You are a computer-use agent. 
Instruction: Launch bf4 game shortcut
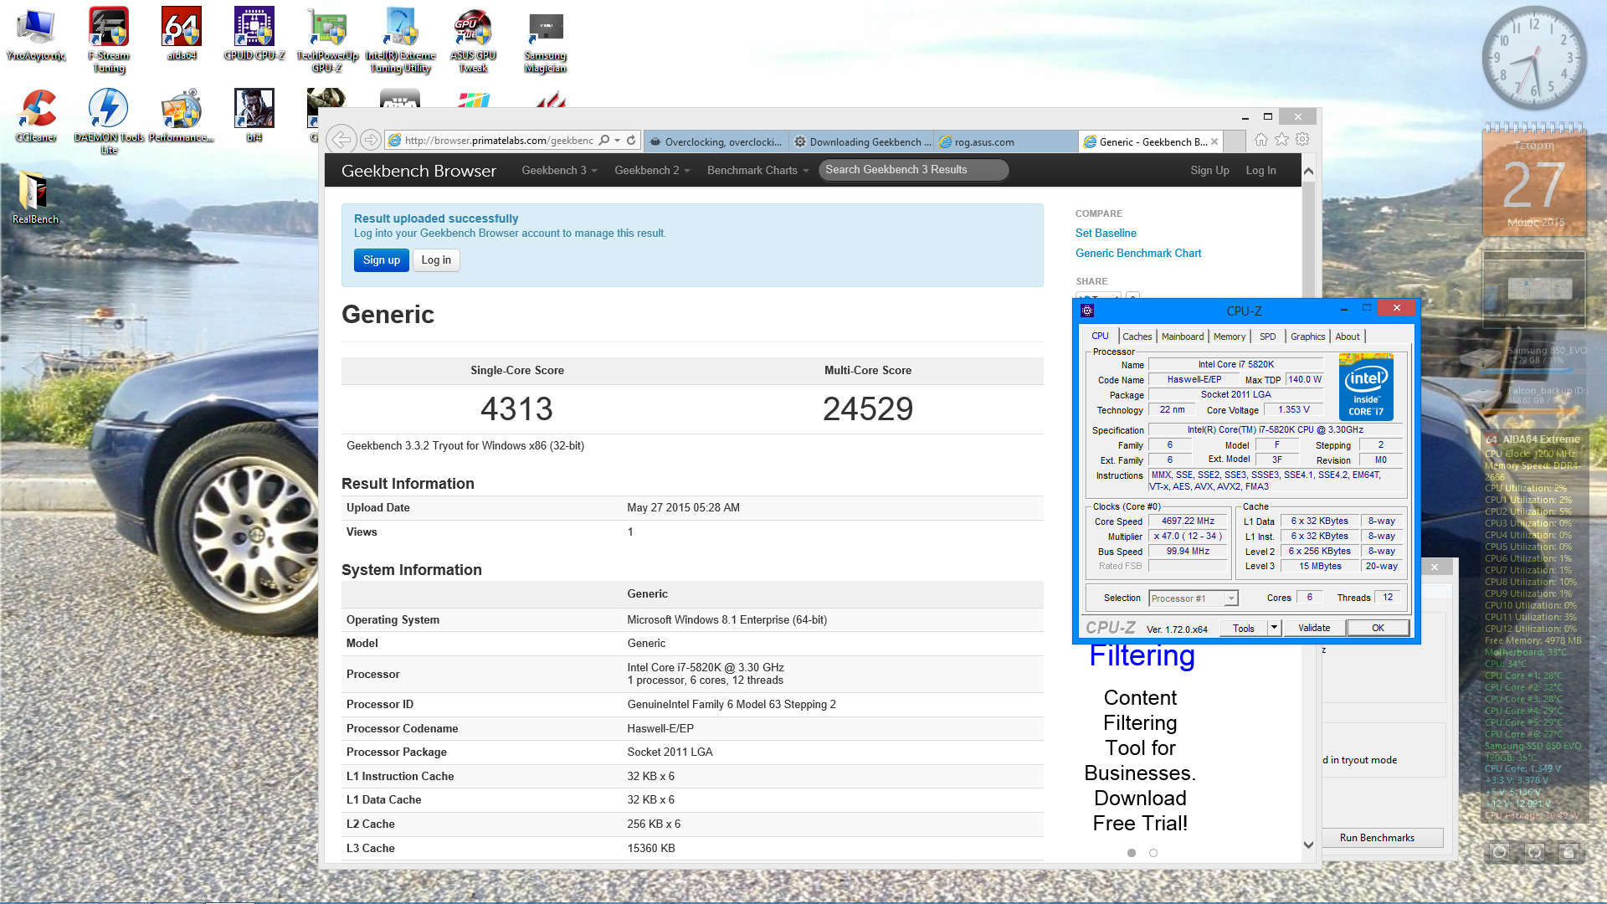(254, 116)
